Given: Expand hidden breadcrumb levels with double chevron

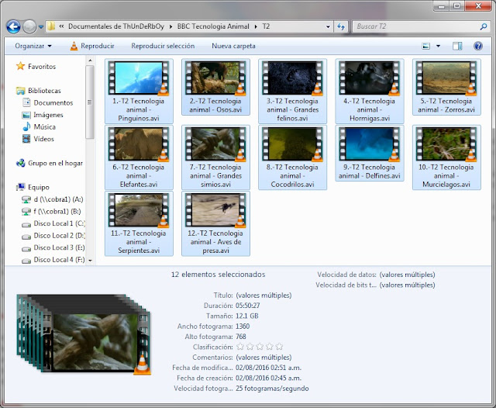Looking at the screenshot, I should (61, 26).
